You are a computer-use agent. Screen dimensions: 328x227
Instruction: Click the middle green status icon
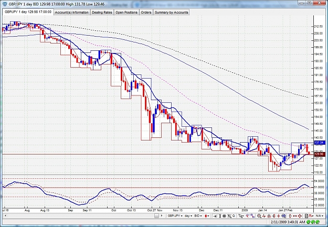313,222
